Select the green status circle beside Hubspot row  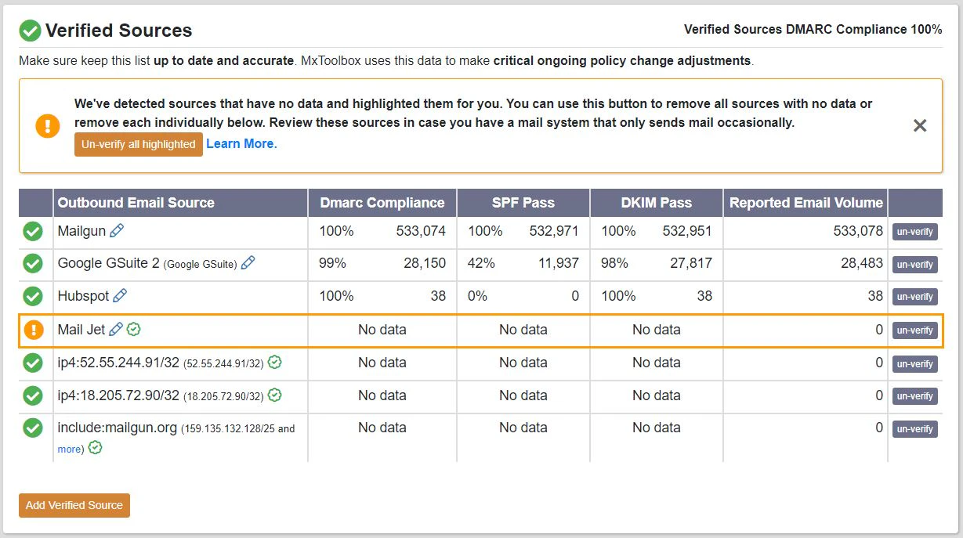click(x=32, y=296)
